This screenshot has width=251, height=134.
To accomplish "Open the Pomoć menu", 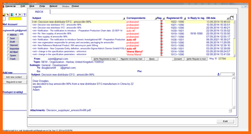I will coord(75,6).
